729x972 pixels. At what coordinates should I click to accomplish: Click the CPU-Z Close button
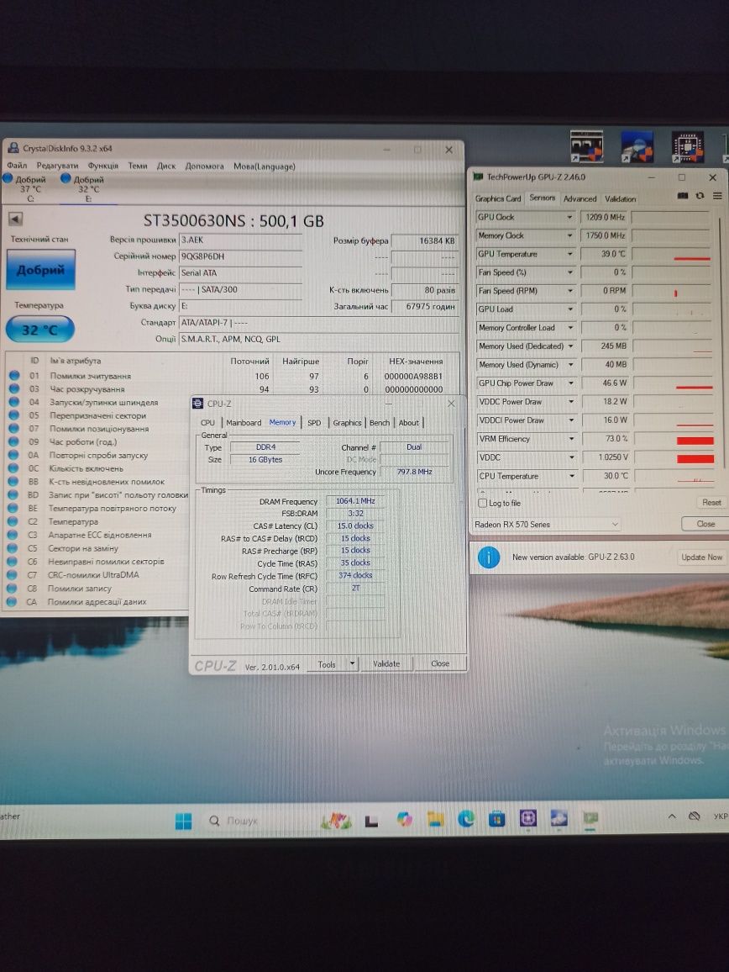coord(440,663)
